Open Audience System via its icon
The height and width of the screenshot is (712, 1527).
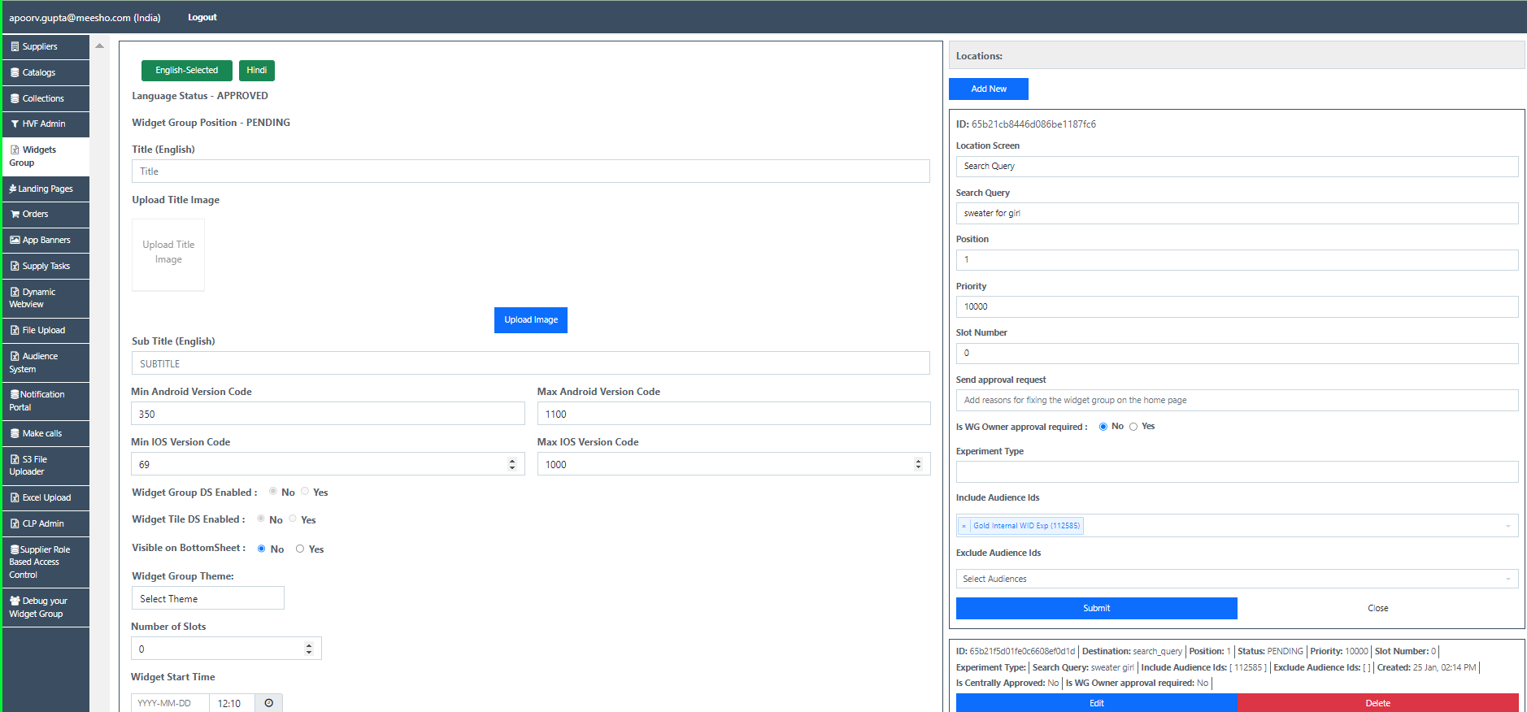(15, 357)
